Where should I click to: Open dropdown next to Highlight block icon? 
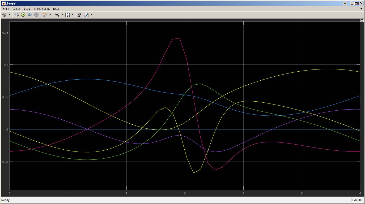point(50,15)
